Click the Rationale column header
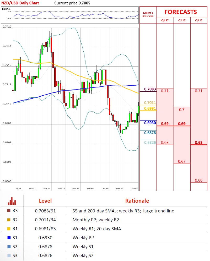Viewport: 210px width, 261px height. coord(137,201)
